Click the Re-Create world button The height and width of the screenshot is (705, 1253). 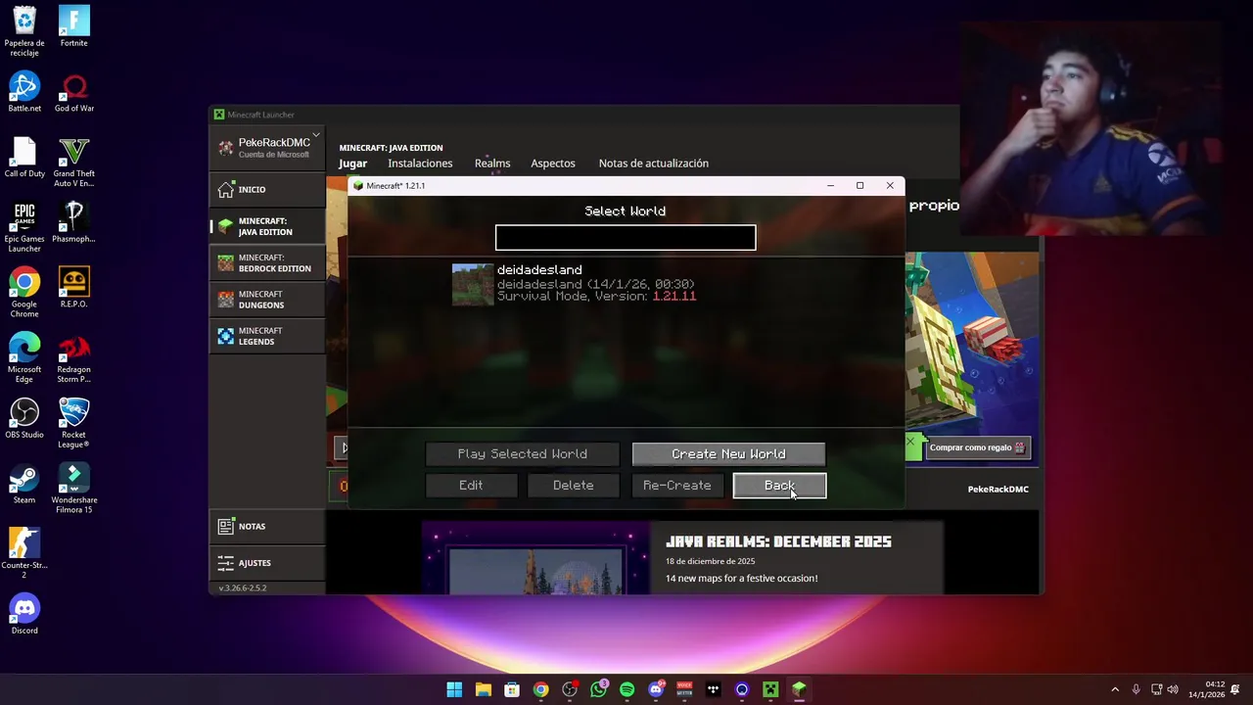coord(677,486)
